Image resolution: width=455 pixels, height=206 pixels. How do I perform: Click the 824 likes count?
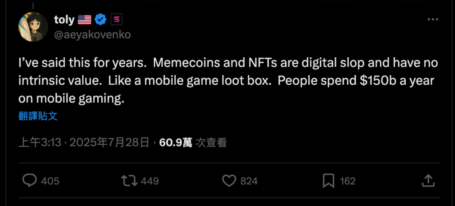[x=249, y=181]
